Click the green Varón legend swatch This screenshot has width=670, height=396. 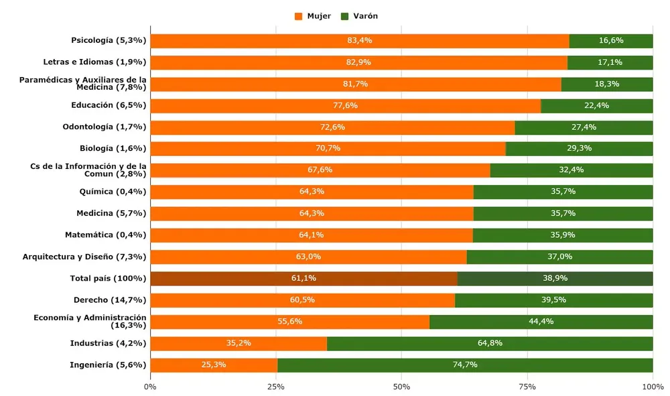point(345,16)
